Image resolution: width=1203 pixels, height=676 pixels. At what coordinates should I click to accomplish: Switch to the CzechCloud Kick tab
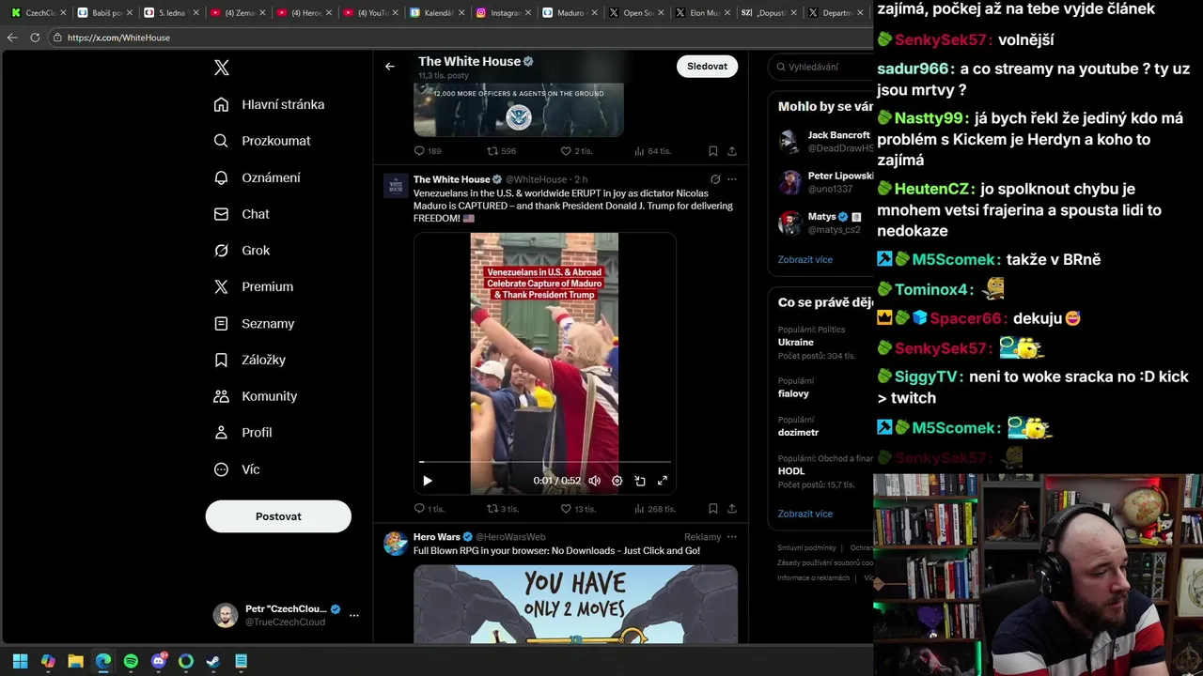point(34,13)
